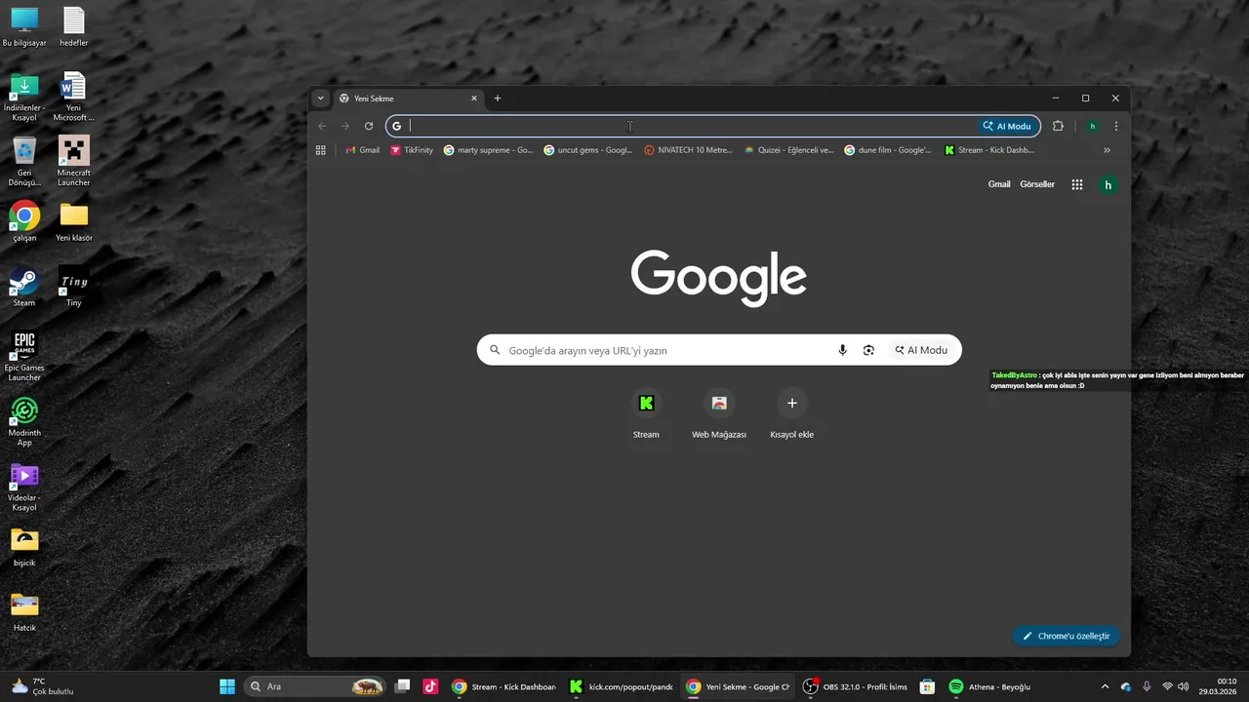Open Chrome's three-dot menu
This screenshot has height=702, width=1249.
(x=1116, y=126)
